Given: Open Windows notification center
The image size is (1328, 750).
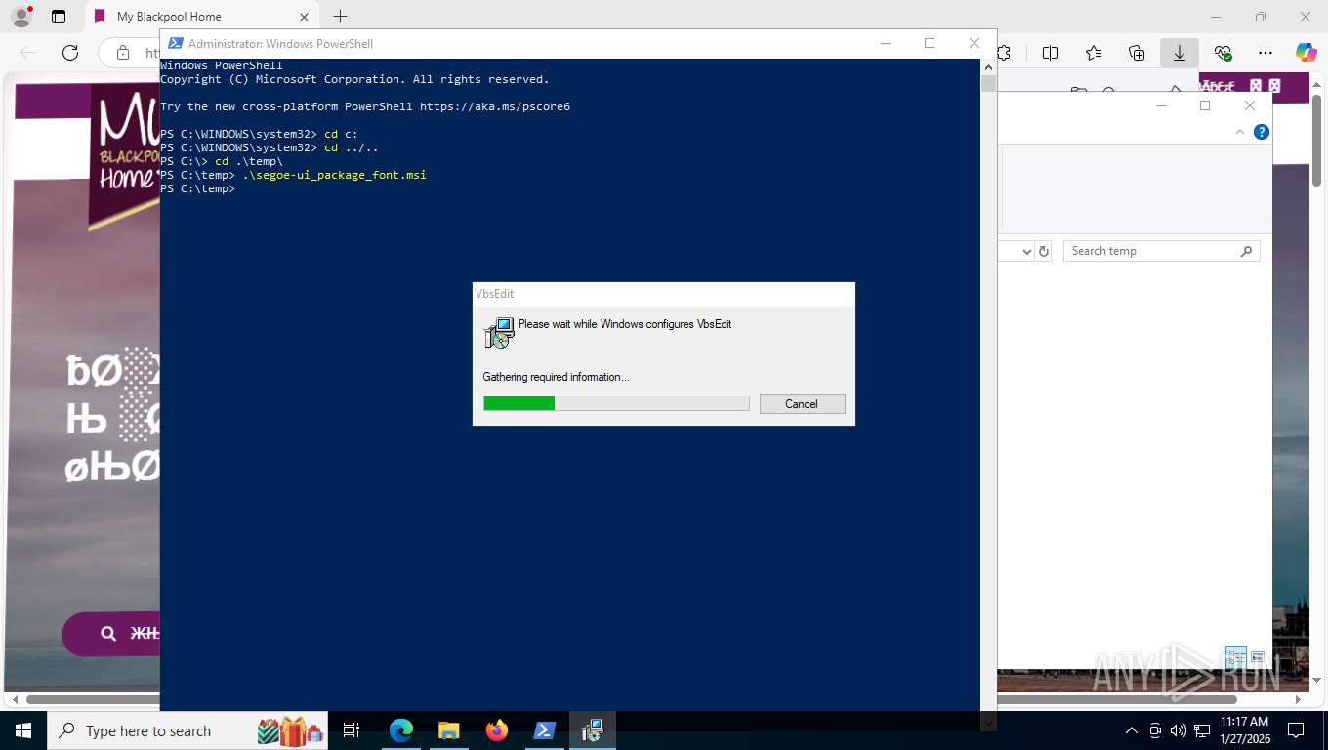Looking at the screenshot, I should coord(1296,730).
